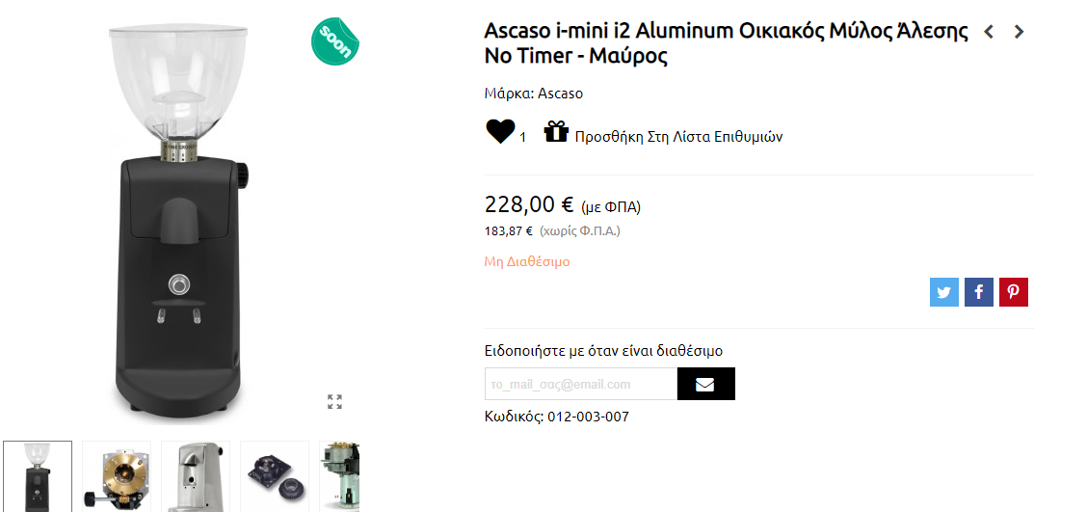The width and height of the screenshot is (1087, 512).
Task: Click the black heart like icon
Action: click(500, 131)
